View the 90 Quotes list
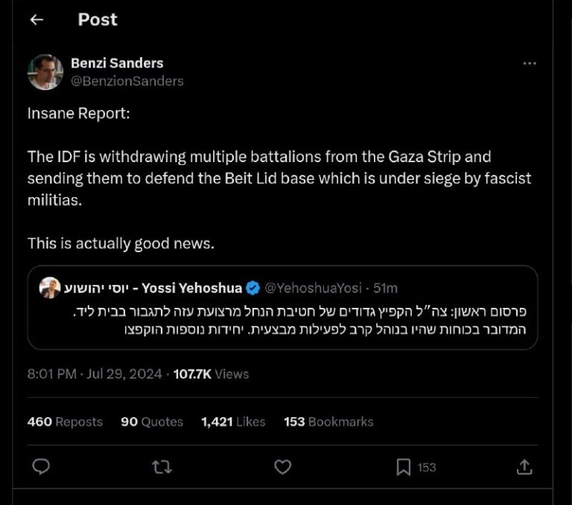Image resolution: width=572 pixels, height=505 pixels. click(x=152, y=422)
